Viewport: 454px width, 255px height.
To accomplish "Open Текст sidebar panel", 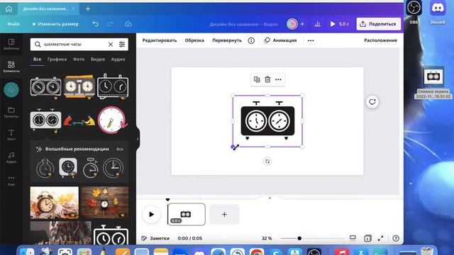I will (x=11, y=135).
